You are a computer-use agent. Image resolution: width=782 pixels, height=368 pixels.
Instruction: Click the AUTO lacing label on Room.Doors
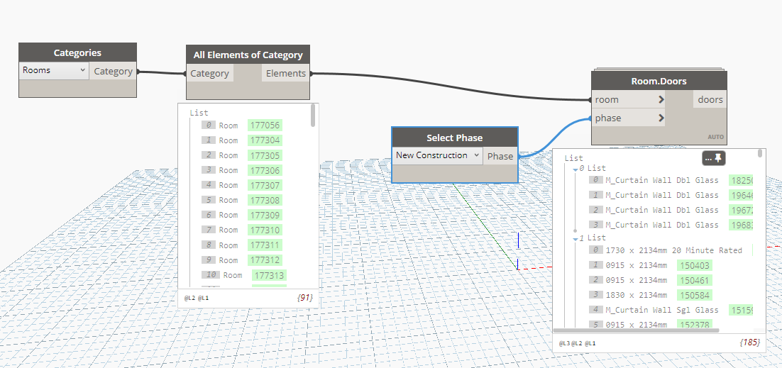click(x=716, y=137)
